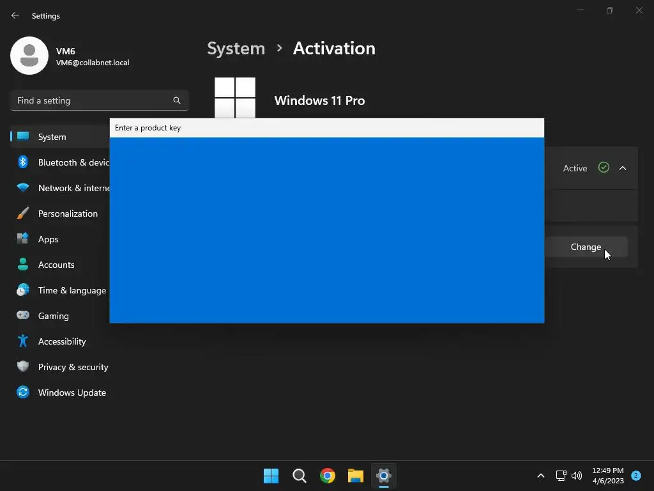Screen dimensions: 654x491
Task: Open Time & language settings
Action: (59, 290)
